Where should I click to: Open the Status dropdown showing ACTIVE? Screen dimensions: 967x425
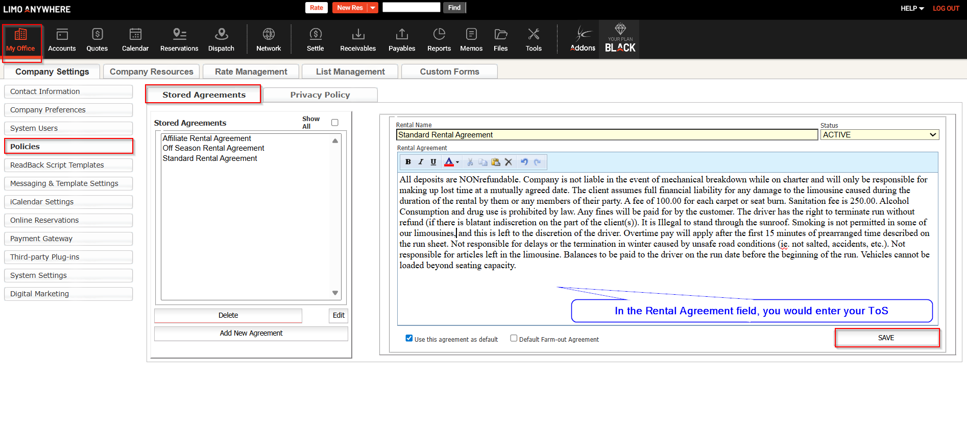pos(879,135)
